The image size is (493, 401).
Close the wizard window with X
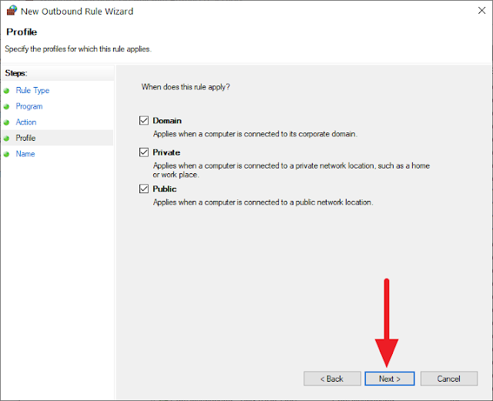click(x=481, y=11)
